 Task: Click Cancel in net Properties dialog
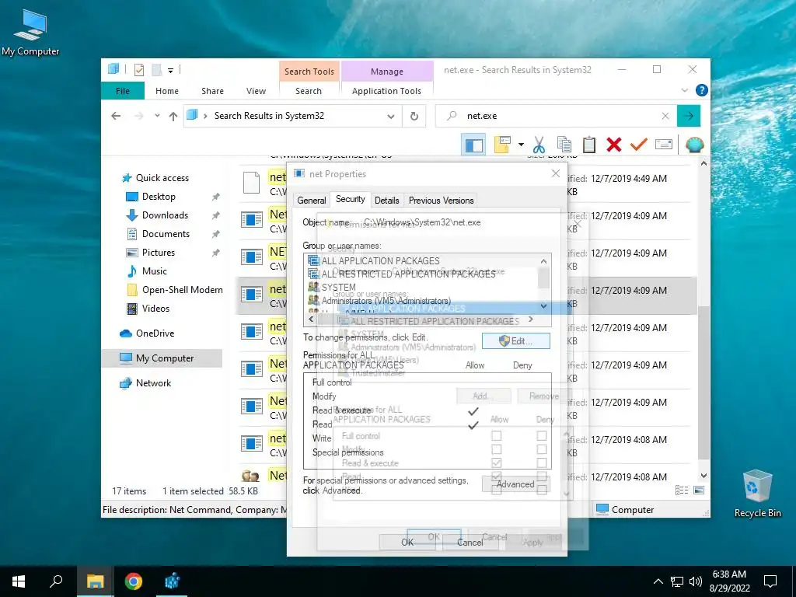pos(470,542)
